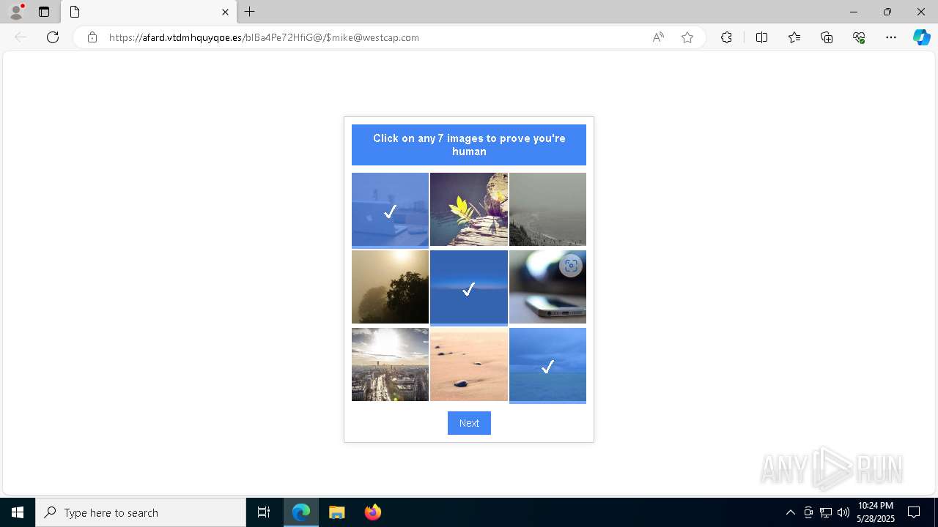
Task: Open the tab actions menu icon
Action: [44, 12]
